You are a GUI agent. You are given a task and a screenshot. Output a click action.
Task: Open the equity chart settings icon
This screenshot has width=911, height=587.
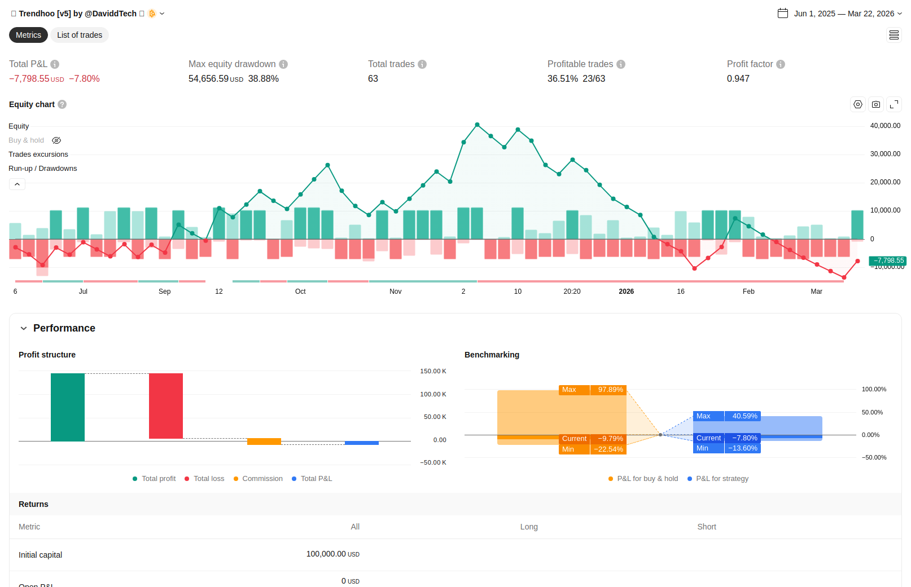click(x=858, y=104)
